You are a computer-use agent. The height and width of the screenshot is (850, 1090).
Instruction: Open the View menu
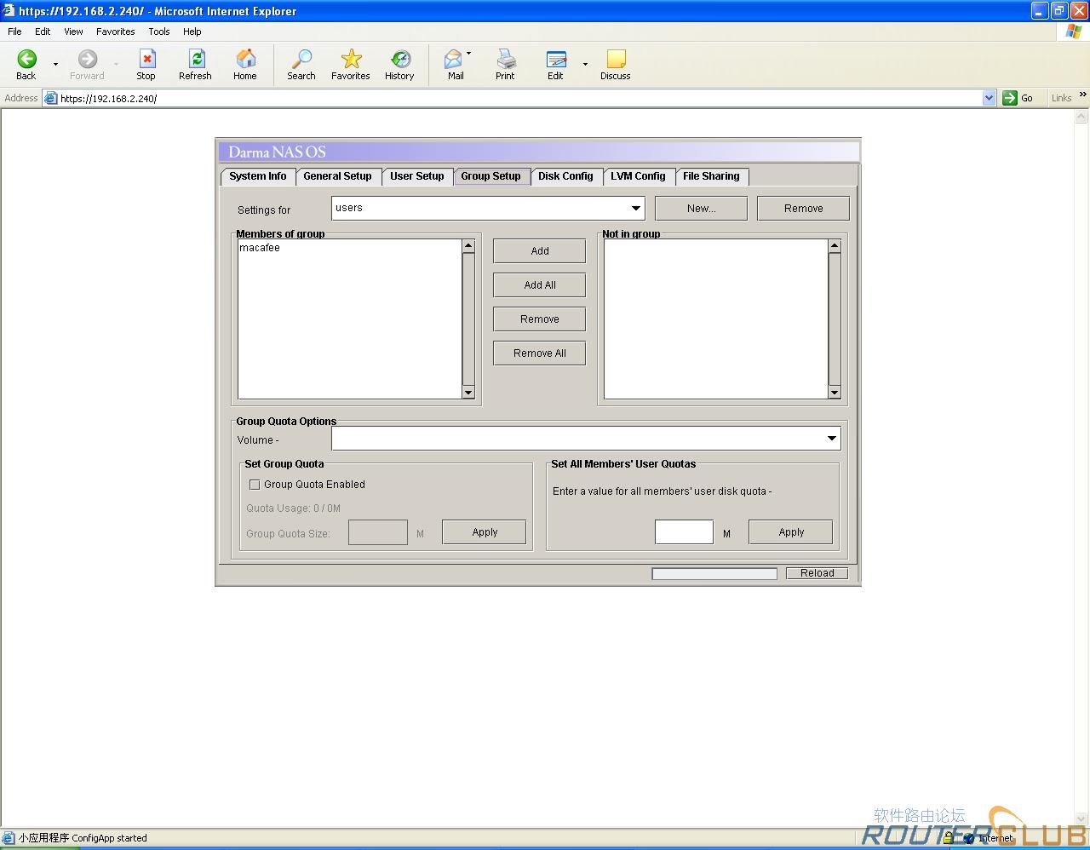[x=73, y=32]
